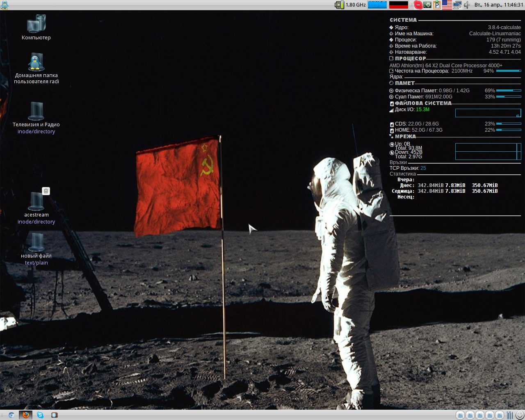Click the Процеси value 179 (7 running)
Image resolution: width=525 pixels, height=420 pixels.
504,40
